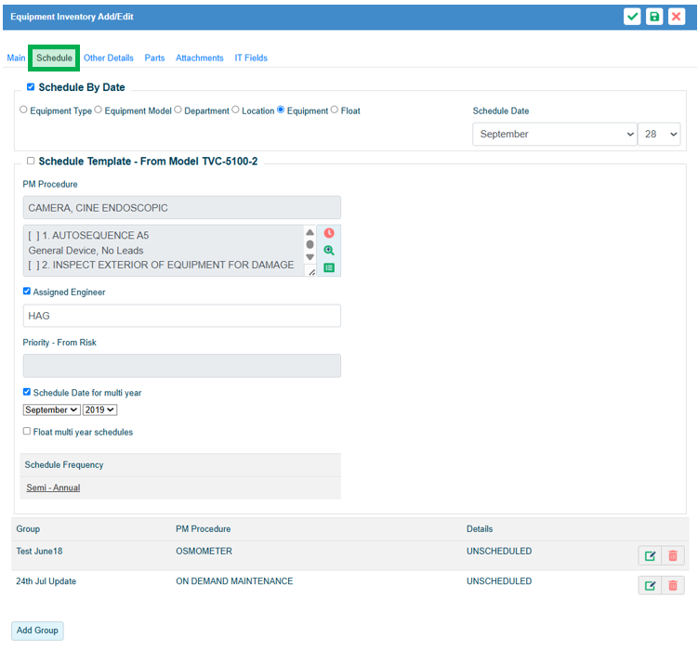This screenshot has width=698, height=650.
Task: Click the Assigned Engineer field containing HAG
Action: [x=181, y=316]
